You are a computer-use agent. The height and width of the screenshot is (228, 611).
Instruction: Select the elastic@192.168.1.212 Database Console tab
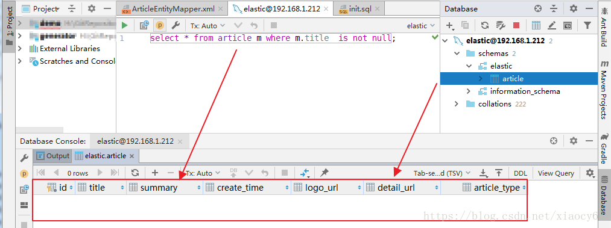click(135, 141)
